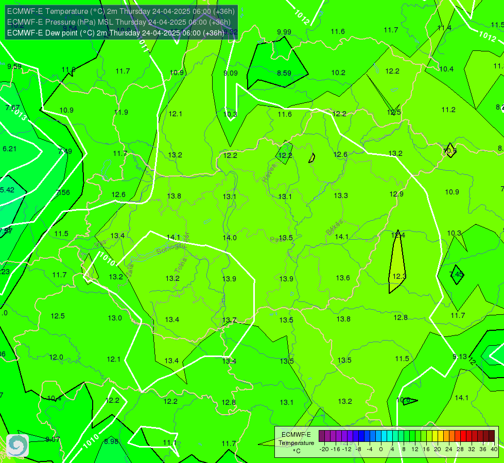Image resolution: width=504 pixels, height=463 pixels.
Task: Click the 11.4 temperature value
Action: click(x=444, y=28)
